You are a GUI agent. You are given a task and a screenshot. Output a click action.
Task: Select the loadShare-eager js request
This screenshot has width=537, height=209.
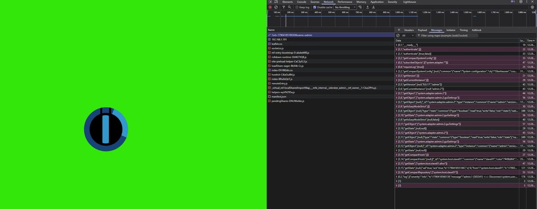coord(331,66)
